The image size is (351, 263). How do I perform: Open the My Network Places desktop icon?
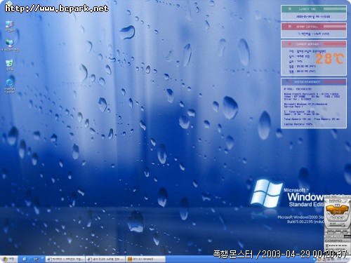[x=10, y=45]
